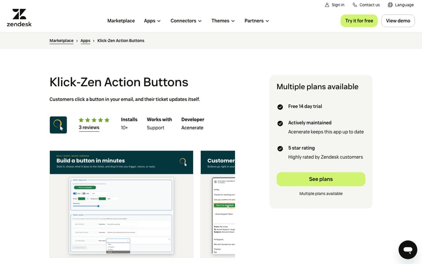Image resolution: width=422 pixels, height=264 pixels.
Task: Go to Apps breadcrumb link
Action: (x=85, y=41)
